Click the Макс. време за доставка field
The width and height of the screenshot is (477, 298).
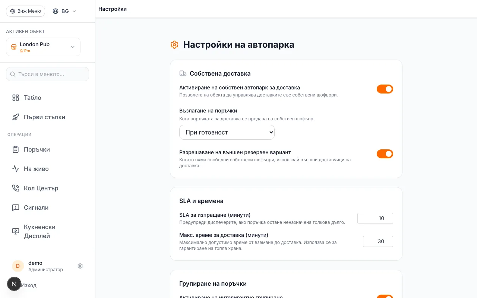coord(378,241)
